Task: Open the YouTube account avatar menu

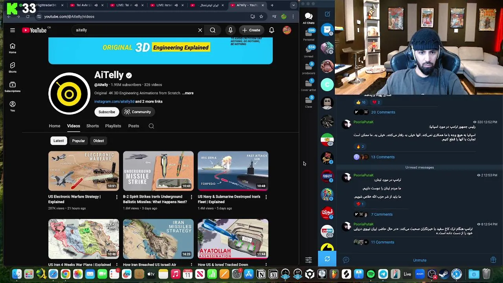Action: click(287, 30)
